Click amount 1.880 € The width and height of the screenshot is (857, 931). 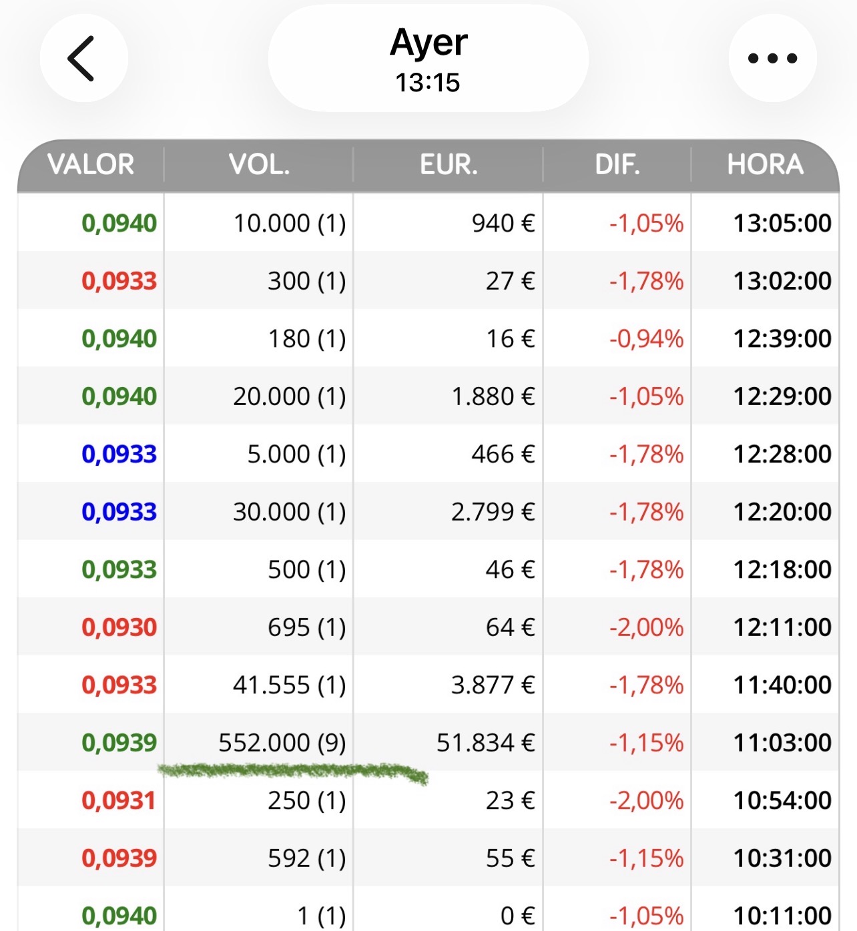(x=493, y=396)
